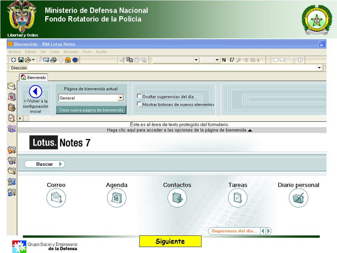This screenshot has width=337, height=253.
Task: Open the Archivo menu
Action: click(15, 52)
